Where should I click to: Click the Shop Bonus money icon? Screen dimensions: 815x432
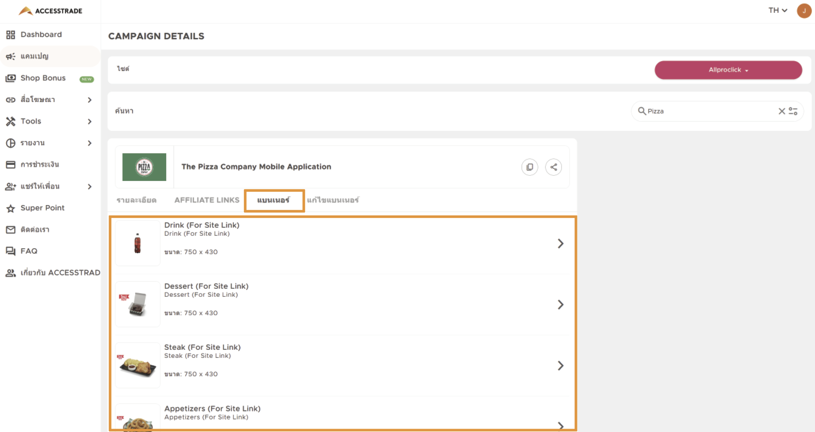point(10,78)
